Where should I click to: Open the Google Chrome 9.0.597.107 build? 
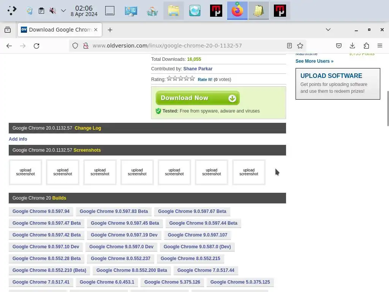tap(198, 235)
